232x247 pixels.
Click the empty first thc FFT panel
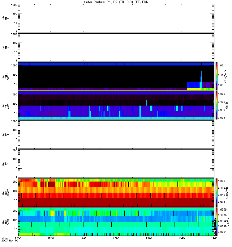point(116,134)
